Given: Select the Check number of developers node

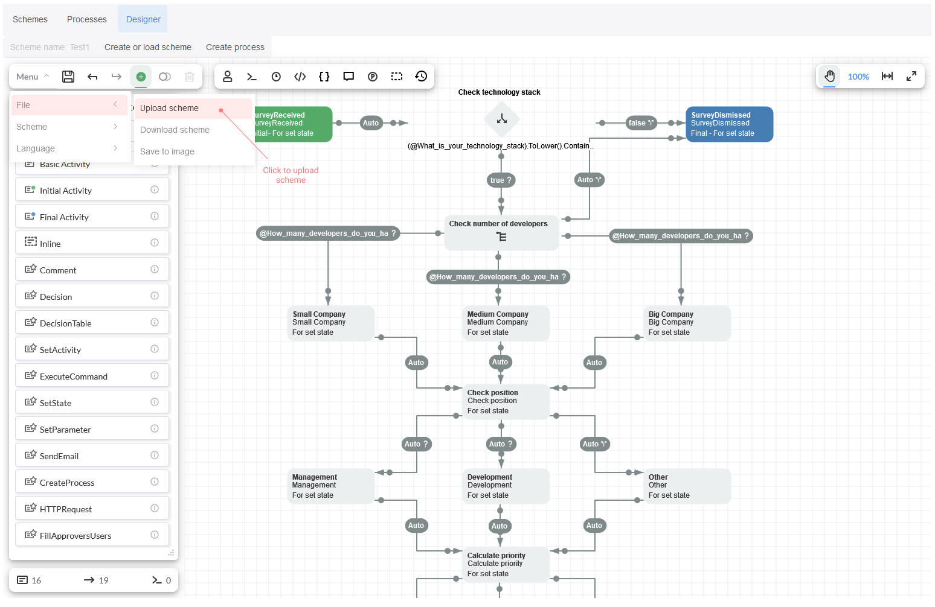Looking at the screenshot, I should [501, 233].
